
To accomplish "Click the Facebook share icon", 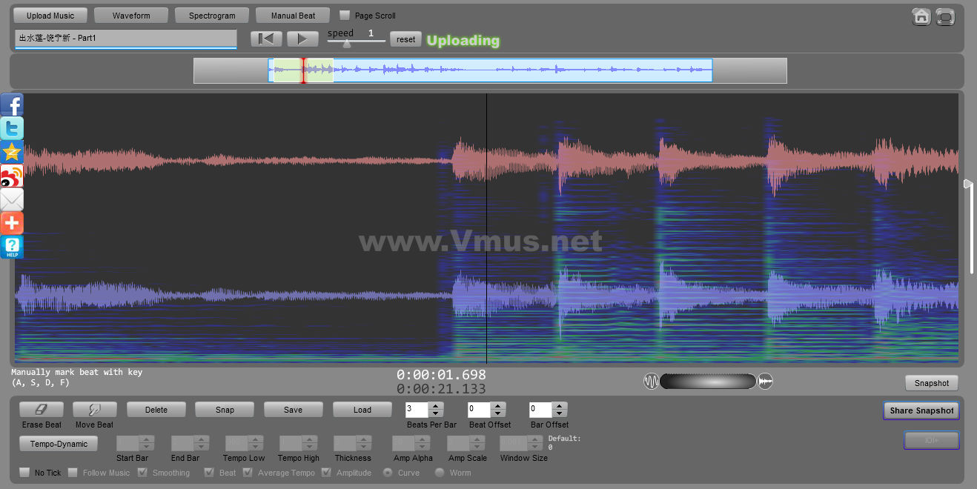I will click(x=12, y=104).
